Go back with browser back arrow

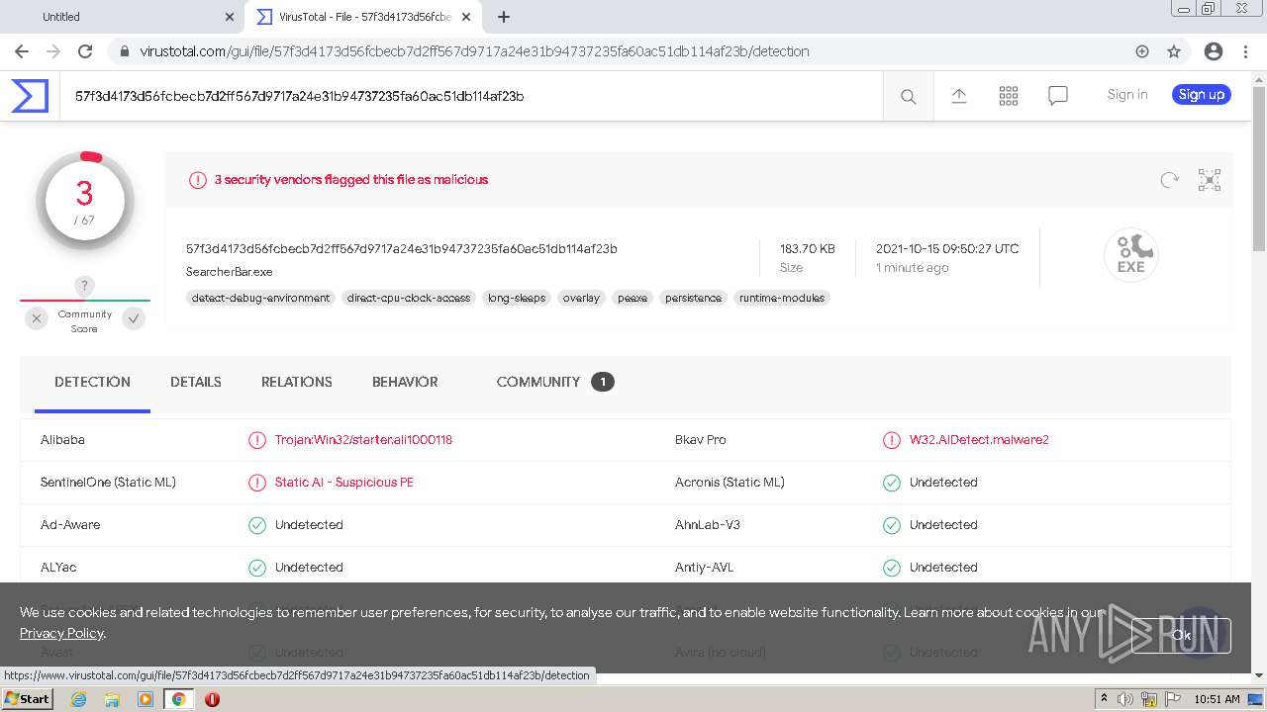[22, 51]
